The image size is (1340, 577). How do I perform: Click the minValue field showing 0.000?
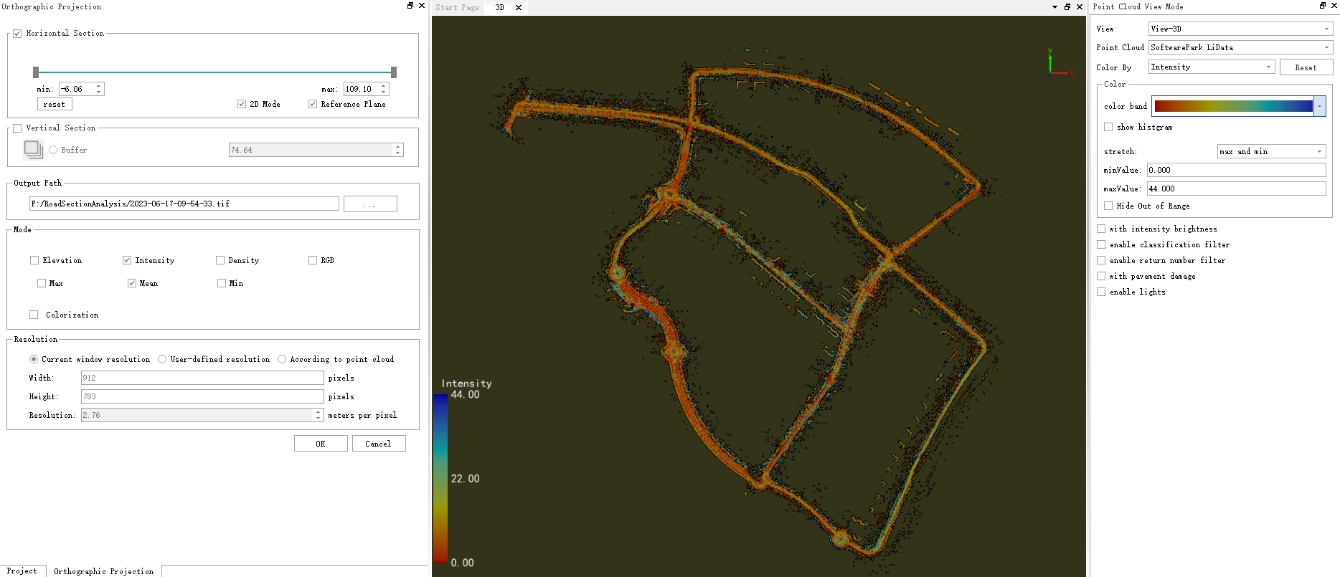pyautogui.click(x=1236, y=170)
